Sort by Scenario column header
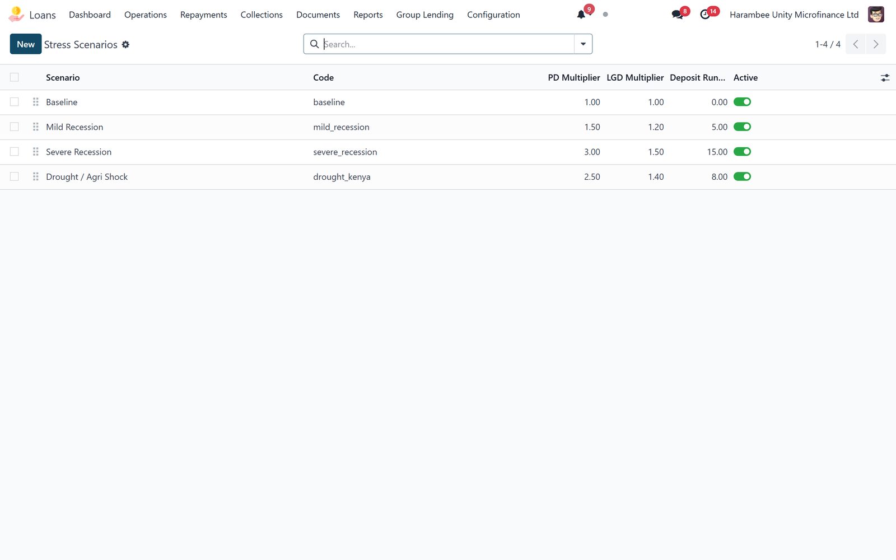The image size is (896, 560). point(63,78)
